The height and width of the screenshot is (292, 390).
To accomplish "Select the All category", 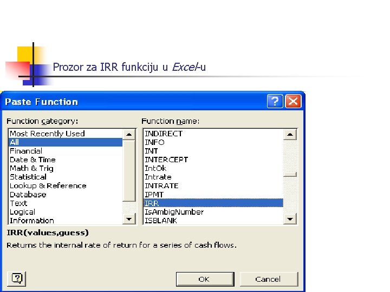I will [x=66, y=142].
